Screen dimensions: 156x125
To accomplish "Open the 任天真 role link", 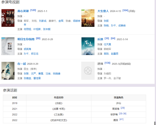I will point(107,44).
